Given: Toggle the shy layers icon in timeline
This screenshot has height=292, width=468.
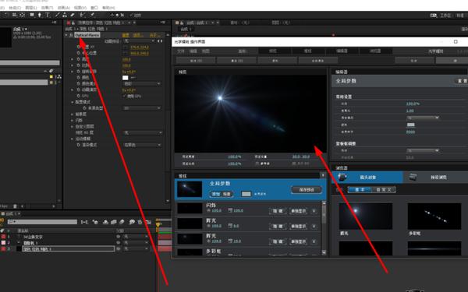Looking at the screenshot, I should coord(105,222).
